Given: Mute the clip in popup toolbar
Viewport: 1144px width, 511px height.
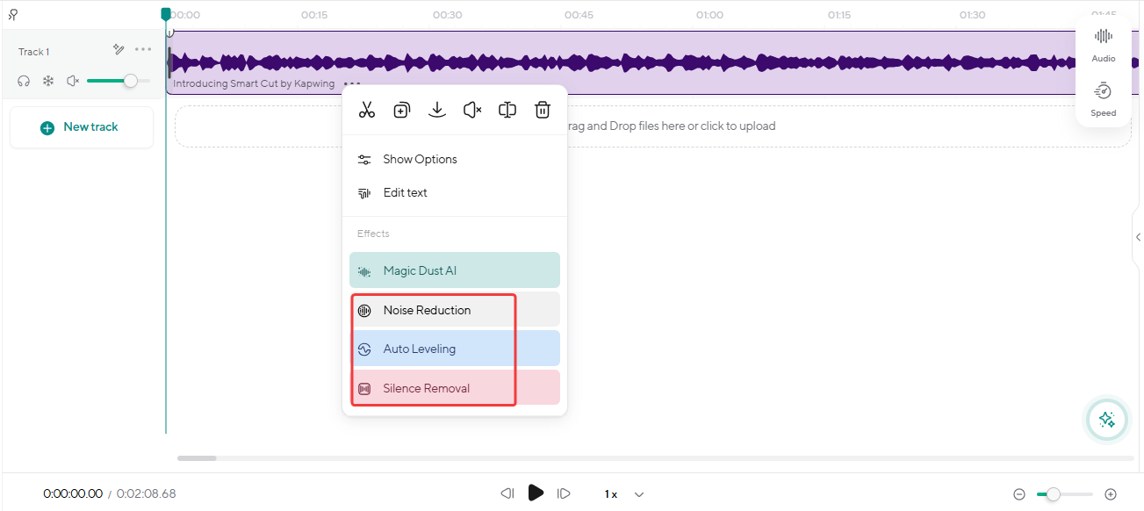Looking at the screenshot, I should click(472, 110).
